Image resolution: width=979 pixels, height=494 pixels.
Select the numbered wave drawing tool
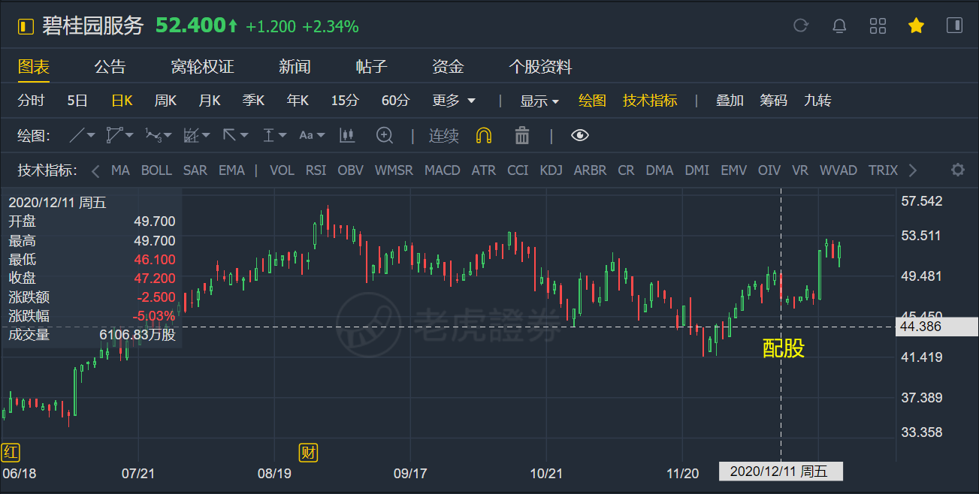[x=153, y=136]
